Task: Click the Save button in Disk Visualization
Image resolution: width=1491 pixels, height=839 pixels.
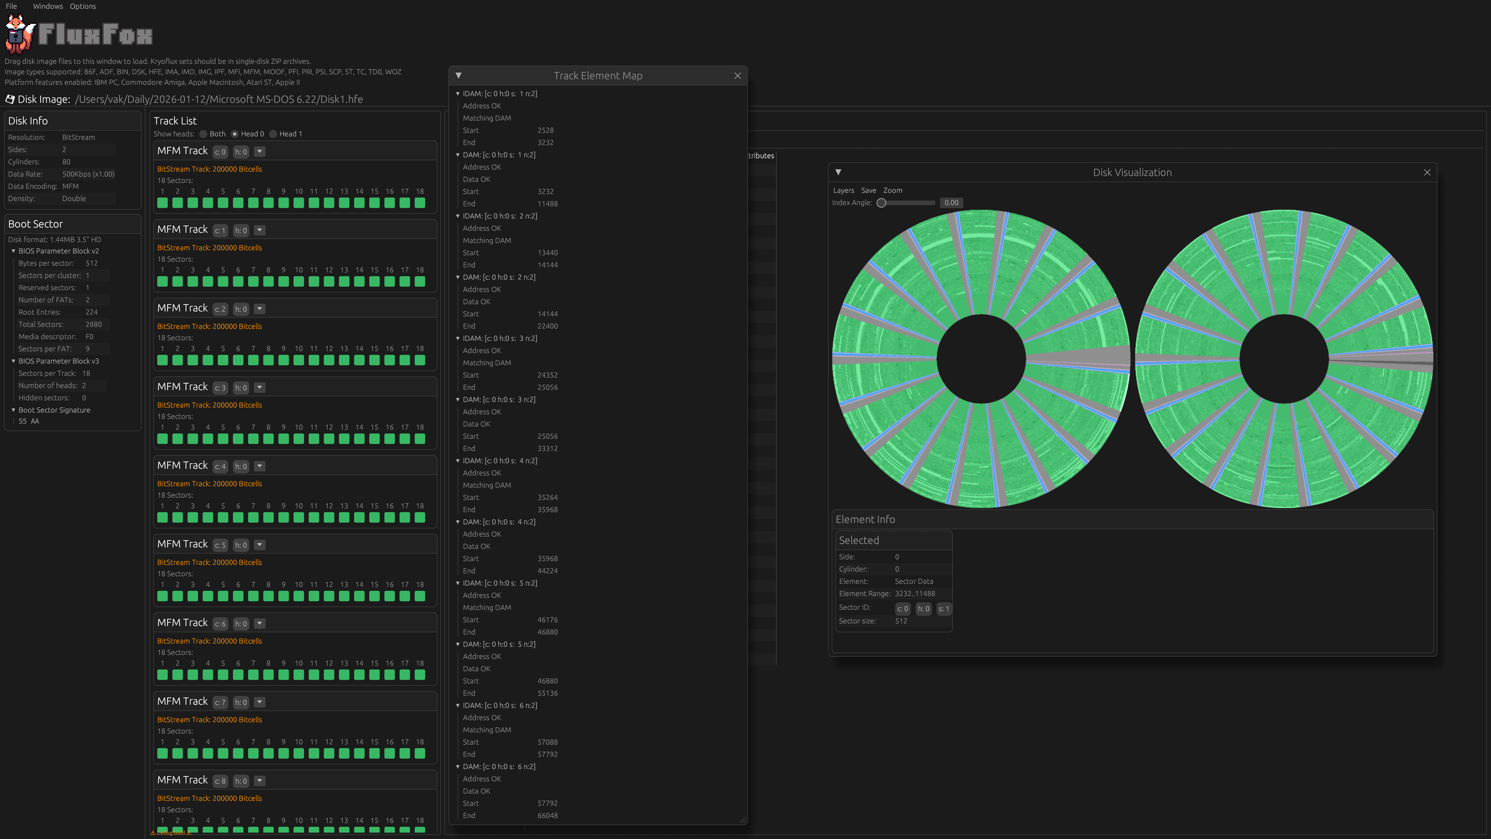Action: point(868,191)
